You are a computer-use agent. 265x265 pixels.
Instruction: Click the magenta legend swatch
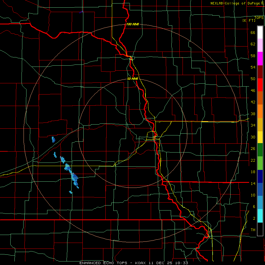260,59
